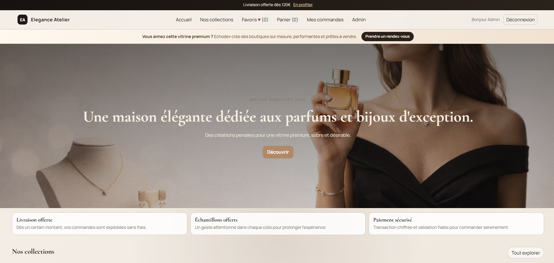Click the En profiter link
Image resolution: width=554 pixels, height=263 pixels.
[x=303, y=5]
